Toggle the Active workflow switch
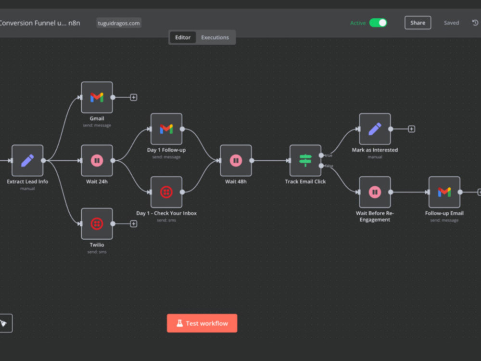Screen dimensions: 481x361 [378, 23]
